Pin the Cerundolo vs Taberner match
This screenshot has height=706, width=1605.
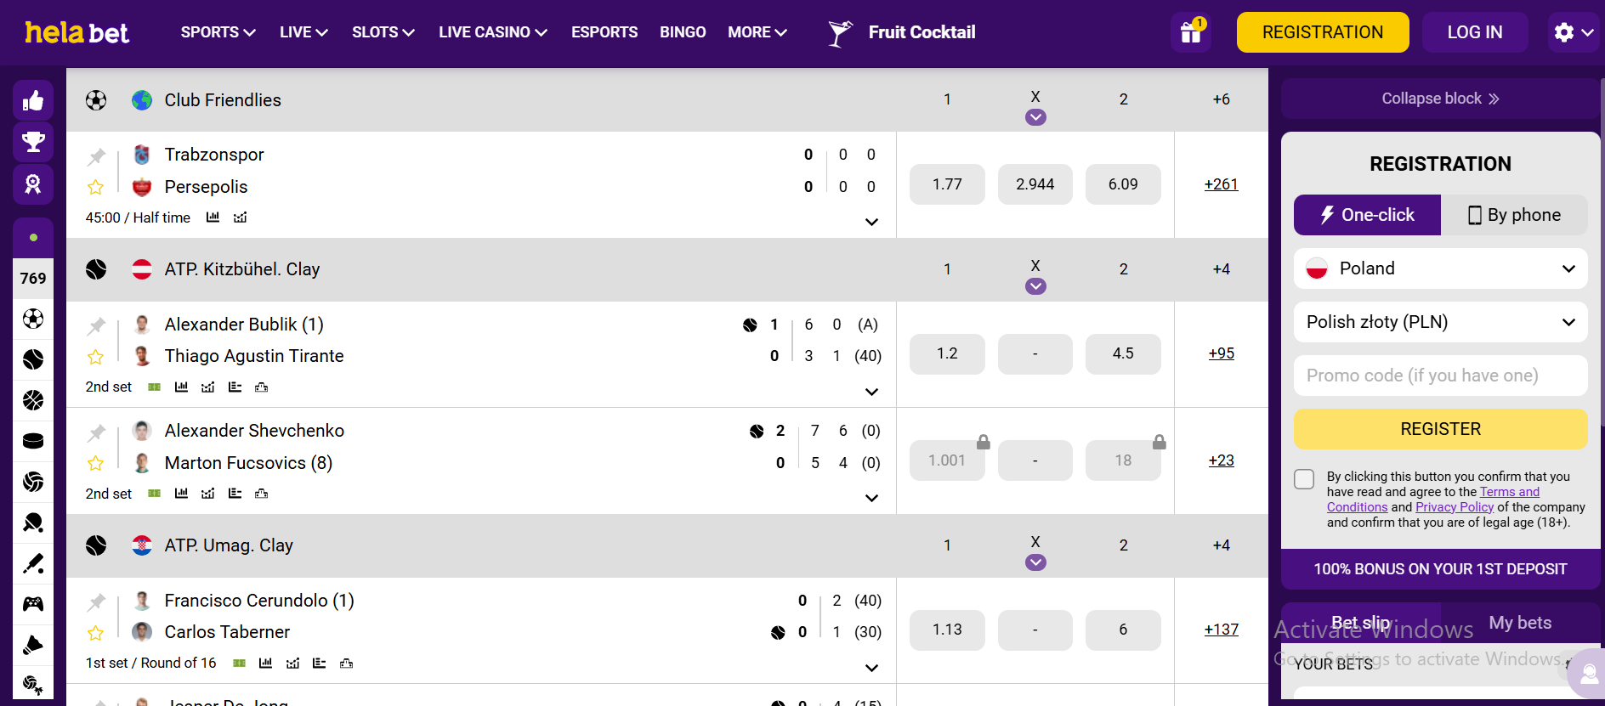pos(96,602)
